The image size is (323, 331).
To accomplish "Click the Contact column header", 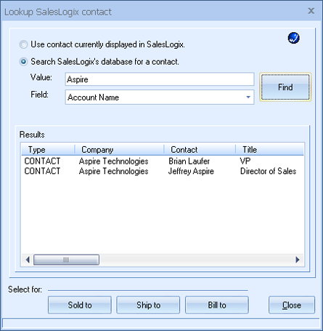I will click(x=200, y=149).
